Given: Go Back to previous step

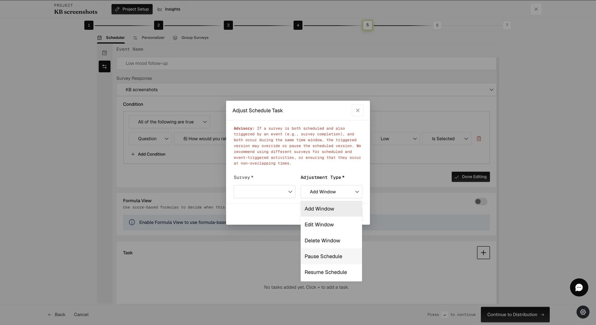Looking at the screenshot, I should (x=56, y=315).
